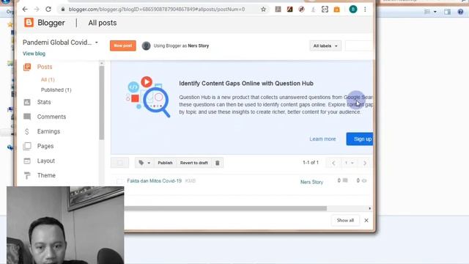The width and height of the screenshot is (469, 264).
Task: Click the Ners Story profile avatar
Action: [146, 45]
